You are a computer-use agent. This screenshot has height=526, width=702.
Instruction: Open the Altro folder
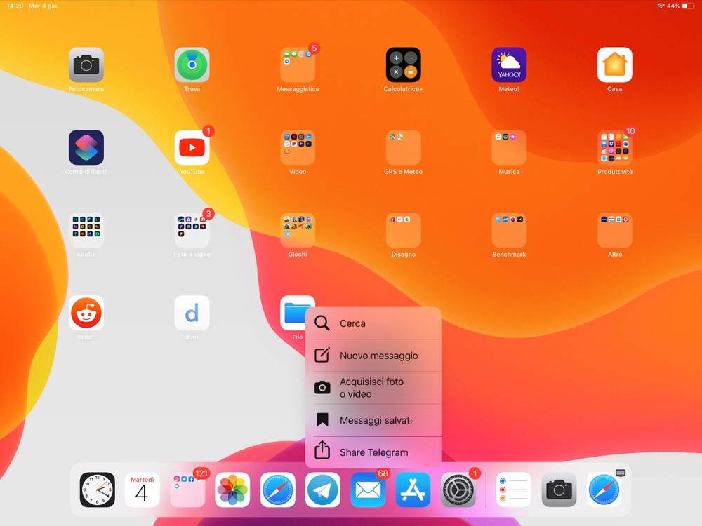[x=615, y=230]
